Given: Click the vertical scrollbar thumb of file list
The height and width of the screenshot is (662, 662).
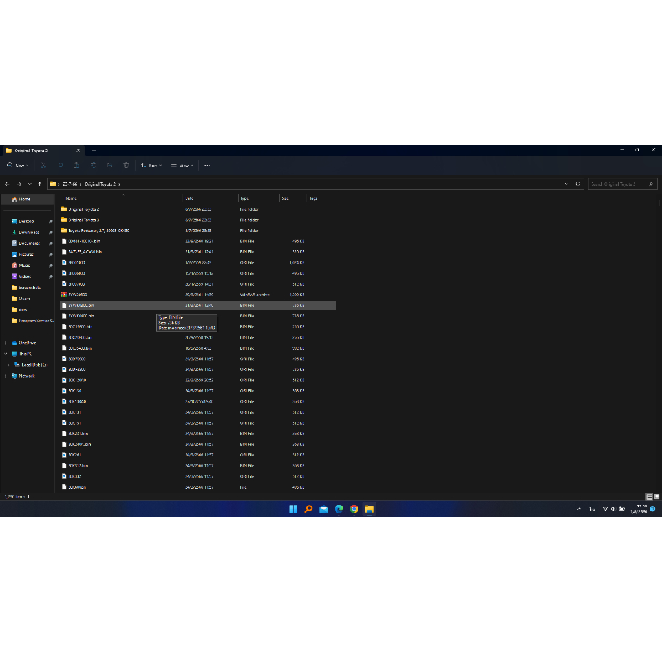Looking at the screenshot, I should pyautogui.click(x=659, y=202).
